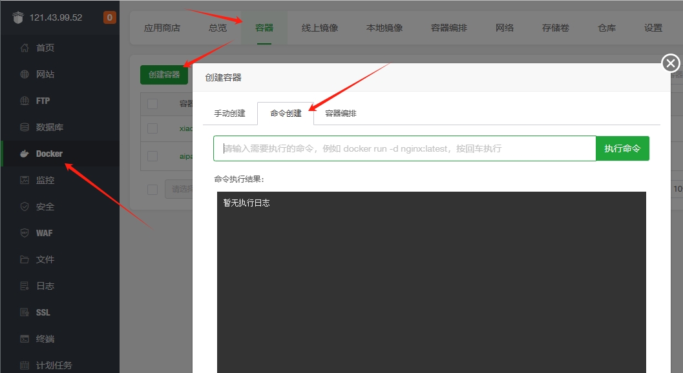The image size is (683, 373).
Task: Click the folder icon beside 文件
Action: pyautogui.click(x=25, y=259)
